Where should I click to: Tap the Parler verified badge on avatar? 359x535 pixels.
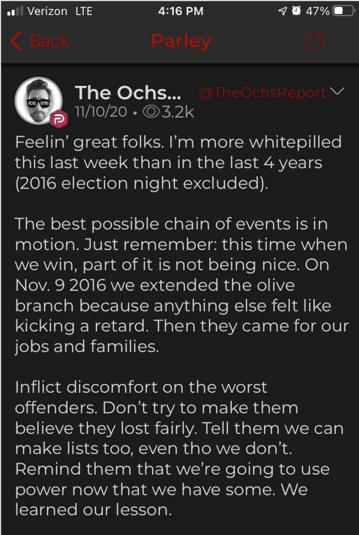pyautogui.click(x=59, y=119)
